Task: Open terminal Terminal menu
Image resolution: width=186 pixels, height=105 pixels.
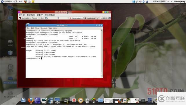Action: point(44,28)
